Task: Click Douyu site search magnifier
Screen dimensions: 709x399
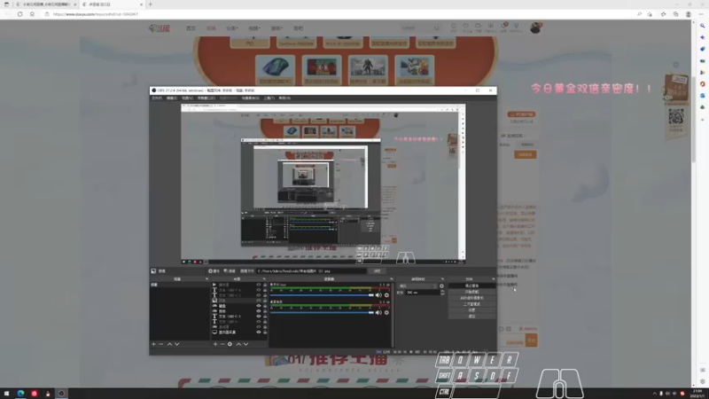Action: coord(436,28)
